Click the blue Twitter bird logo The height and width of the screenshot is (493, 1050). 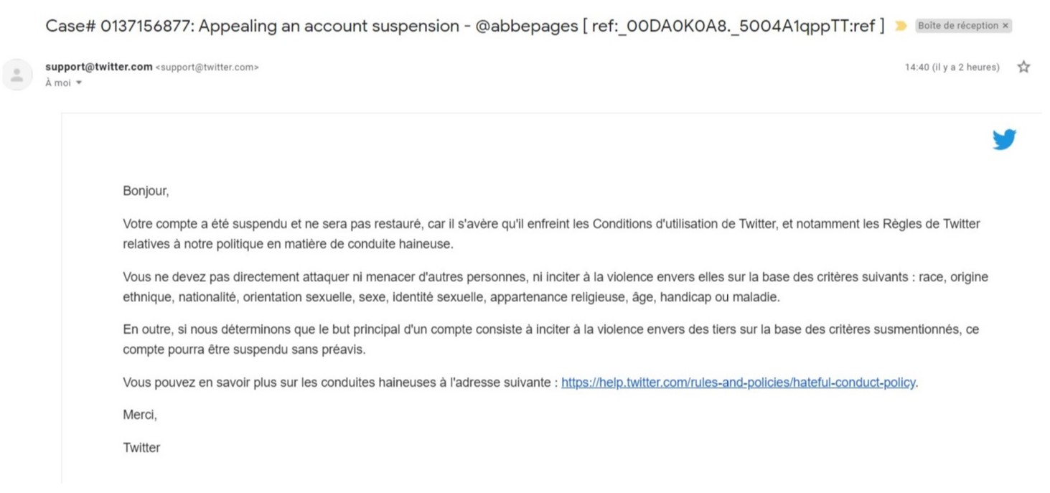click(x=1004, y=139)
